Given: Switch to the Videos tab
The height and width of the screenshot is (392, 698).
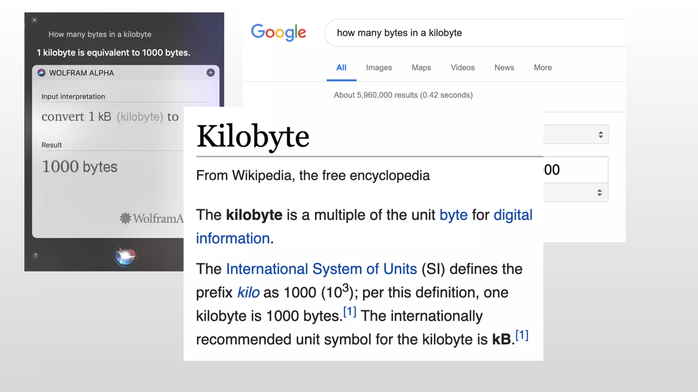Looking at the screenshot, I should [462, 68].
